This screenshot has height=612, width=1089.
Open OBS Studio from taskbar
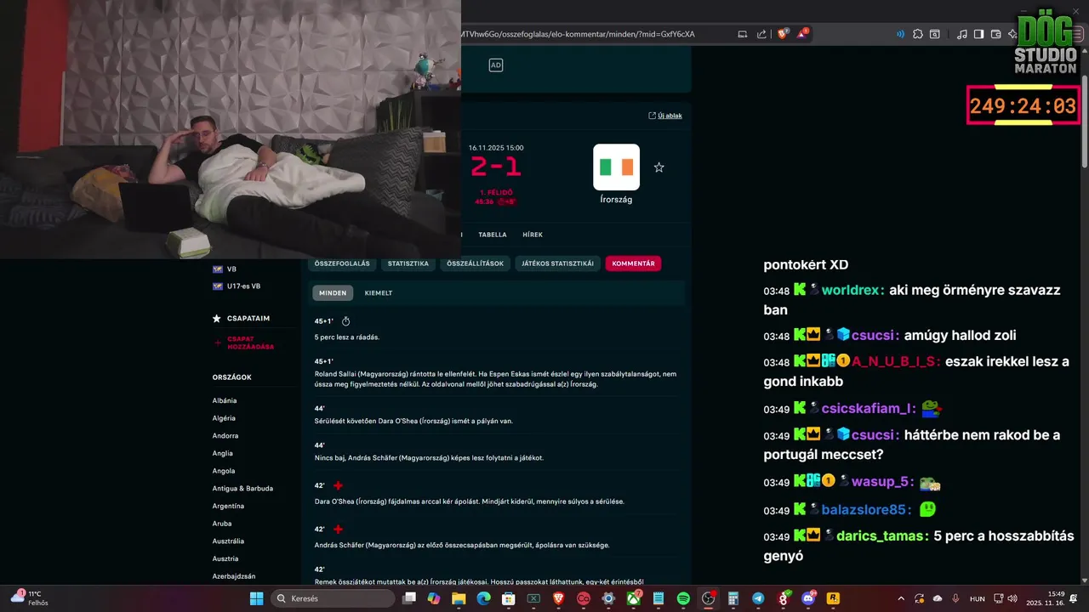[x=708, y=598]
